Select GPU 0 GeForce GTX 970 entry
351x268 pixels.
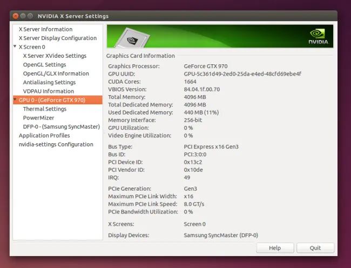[52, 100]
